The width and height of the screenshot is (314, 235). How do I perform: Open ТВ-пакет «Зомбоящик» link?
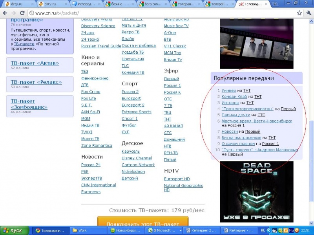[29, 104]
